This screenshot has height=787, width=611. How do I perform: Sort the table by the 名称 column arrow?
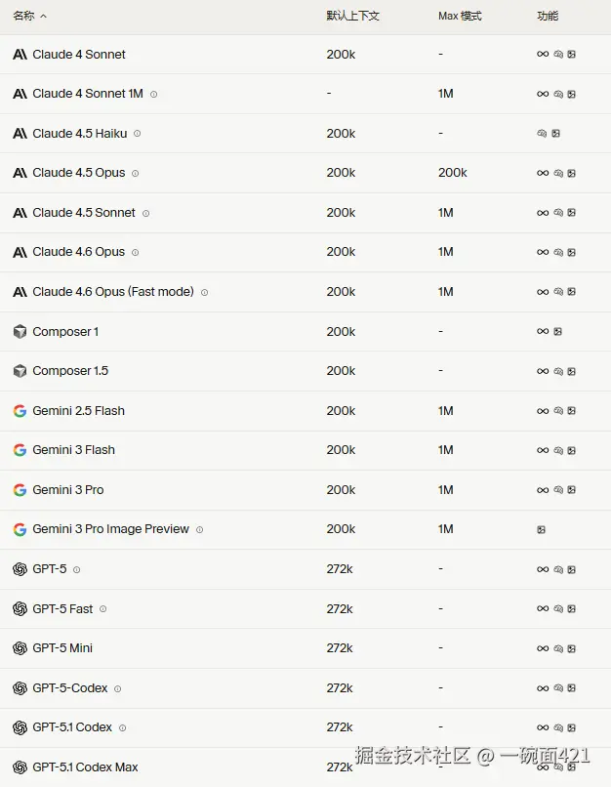point(44,17)
